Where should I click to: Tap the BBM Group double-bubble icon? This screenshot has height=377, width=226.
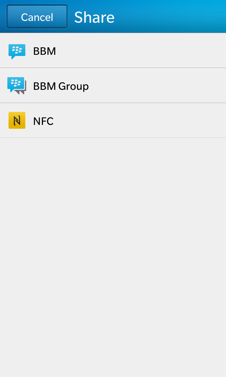pyautogui.click(x=17, y=86)
